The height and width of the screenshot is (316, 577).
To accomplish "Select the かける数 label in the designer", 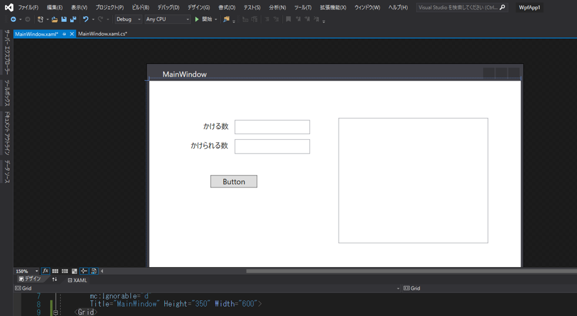I will pyautogui.click(x=216, y=127).
